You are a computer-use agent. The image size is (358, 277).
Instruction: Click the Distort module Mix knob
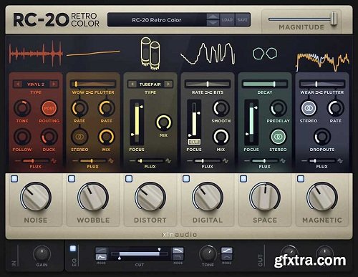[163, 122]
